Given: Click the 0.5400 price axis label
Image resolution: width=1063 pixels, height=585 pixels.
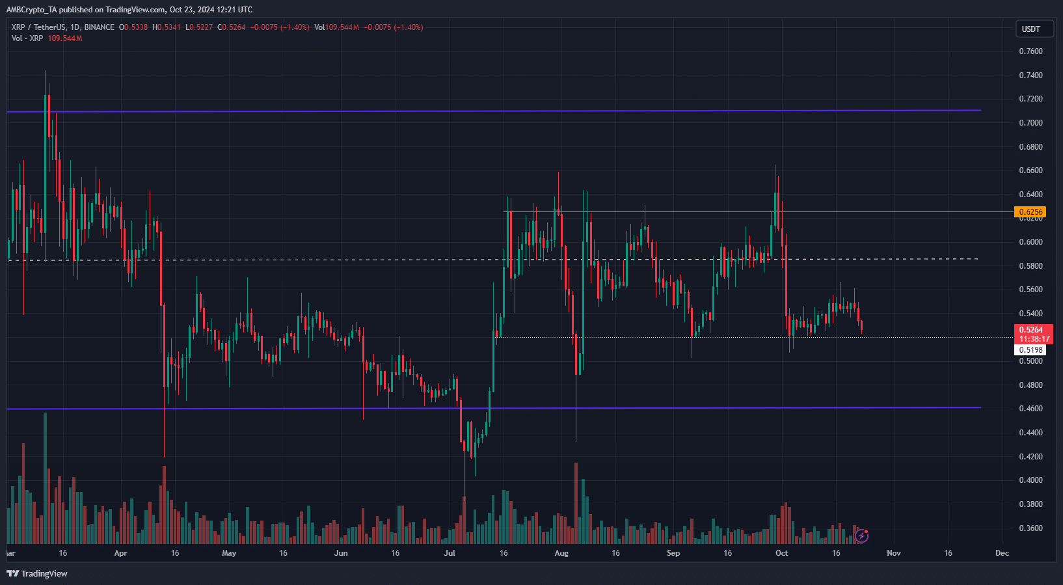Looking at the screenshot, I should pos(1030,314).
